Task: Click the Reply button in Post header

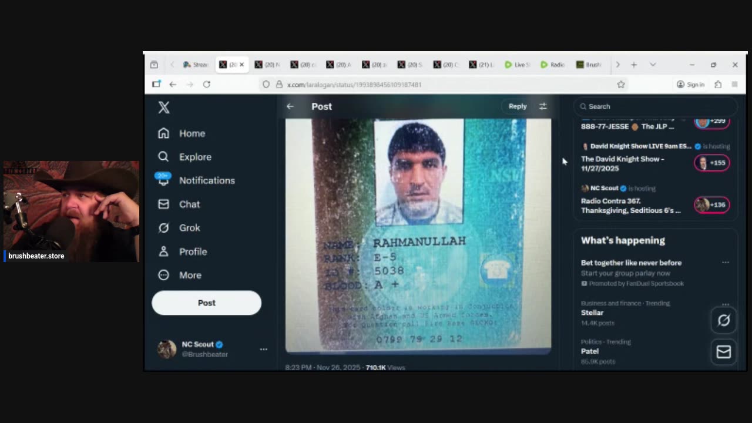Action: coord(518,106)
